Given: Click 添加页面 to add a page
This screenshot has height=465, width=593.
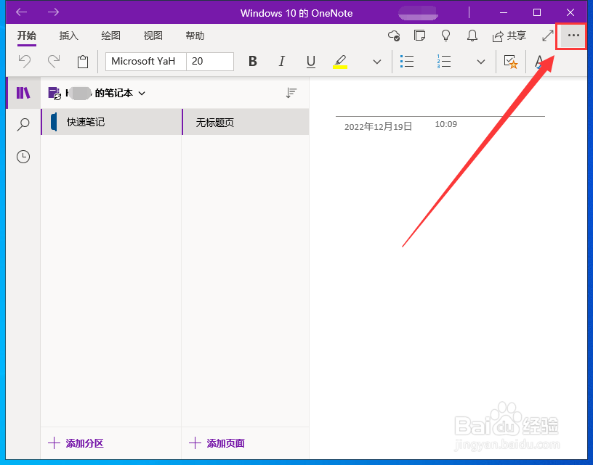Looking at the screenshot, I should pos(217,443).
